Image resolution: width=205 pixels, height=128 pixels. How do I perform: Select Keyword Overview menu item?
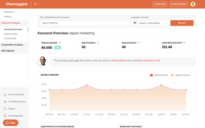[13, 29]
